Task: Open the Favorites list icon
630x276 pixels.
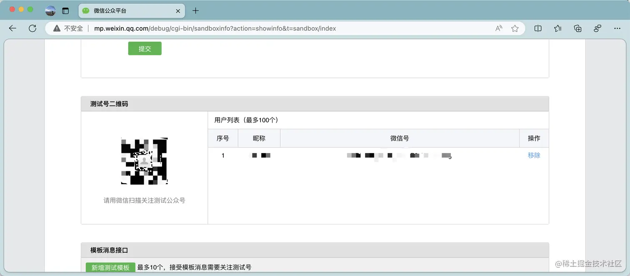Action: click(x=557, y=28)
